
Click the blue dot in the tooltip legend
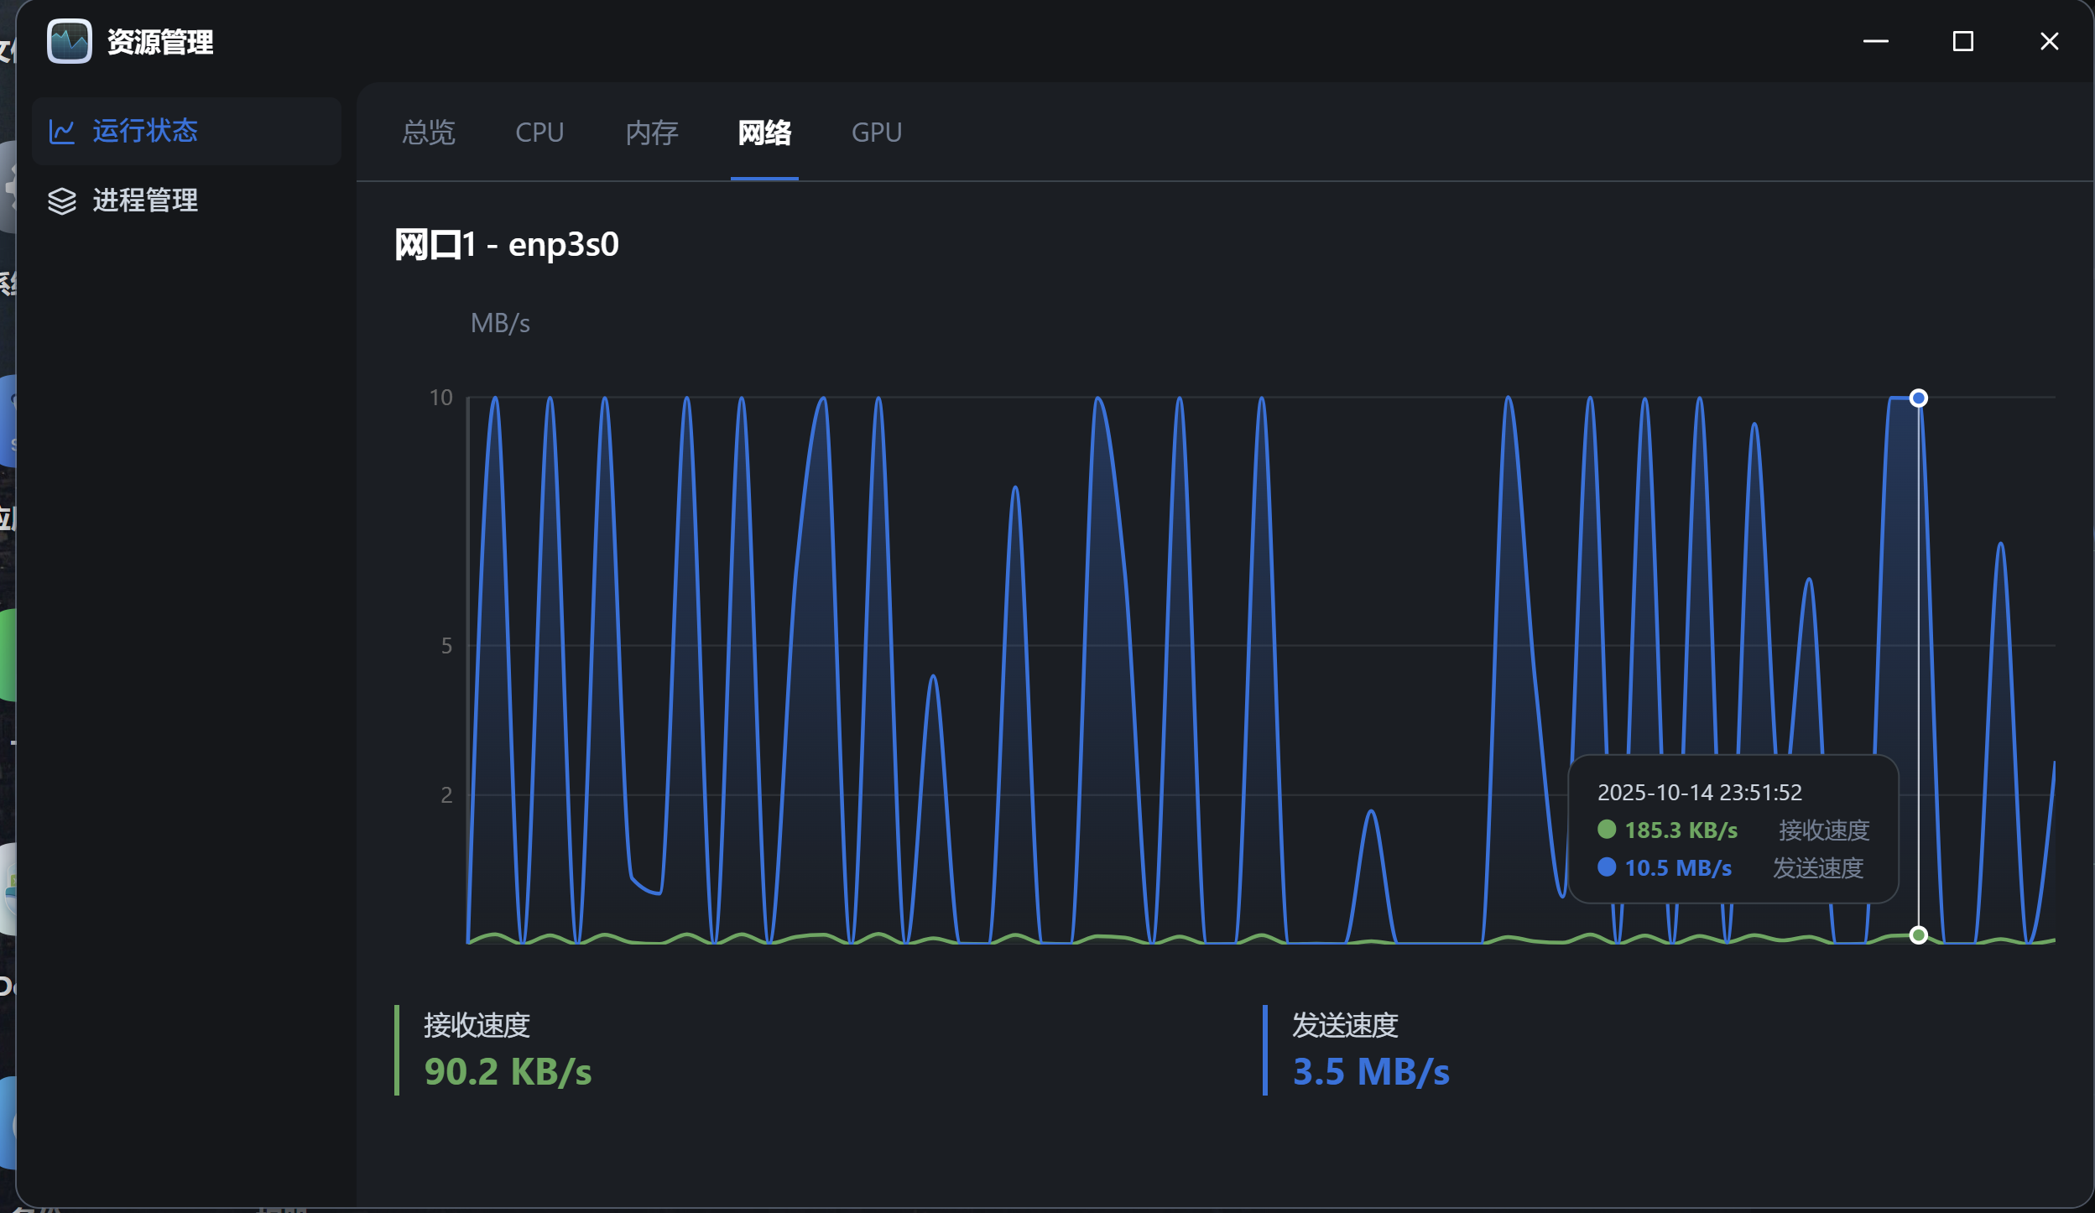[x=1607, y=867]
